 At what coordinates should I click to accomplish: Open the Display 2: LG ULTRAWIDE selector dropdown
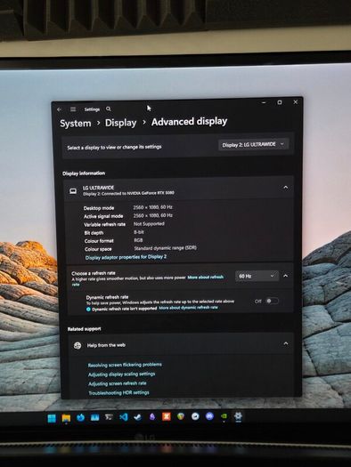(x=253, y=144)
